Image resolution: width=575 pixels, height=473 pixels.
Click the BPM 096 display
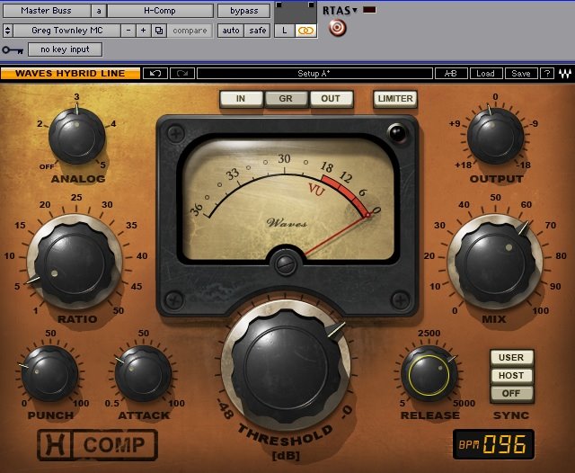[493, 444]
